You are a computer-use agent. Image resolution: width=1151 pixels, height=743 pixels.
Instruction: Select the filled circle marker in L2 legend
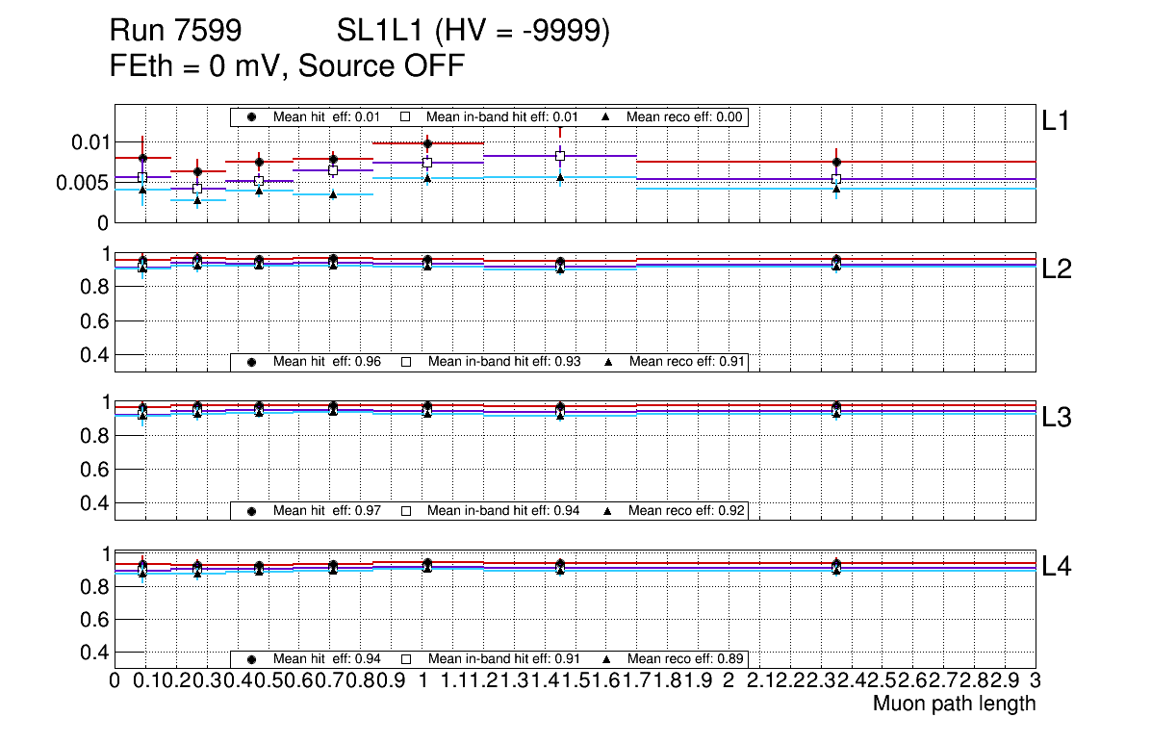[x=252, y=362]
